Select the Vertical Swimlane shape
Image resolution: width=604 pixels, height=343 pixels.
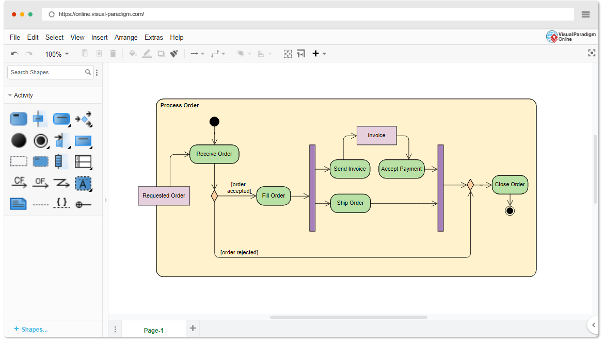(61, 161)
